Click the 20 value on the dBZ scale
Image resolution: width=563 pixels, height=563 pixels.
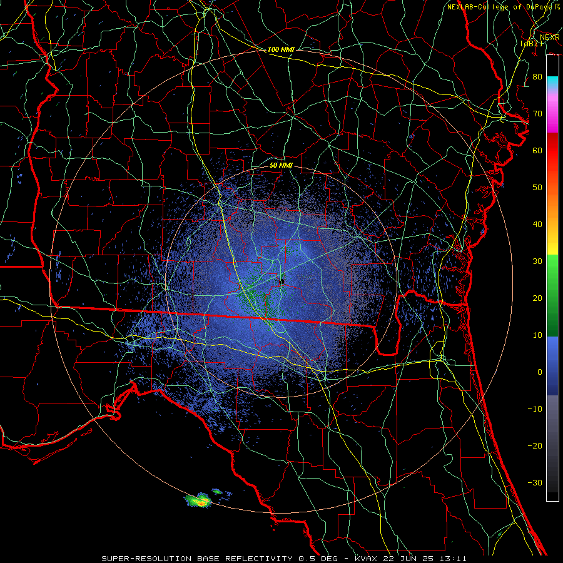537,298
